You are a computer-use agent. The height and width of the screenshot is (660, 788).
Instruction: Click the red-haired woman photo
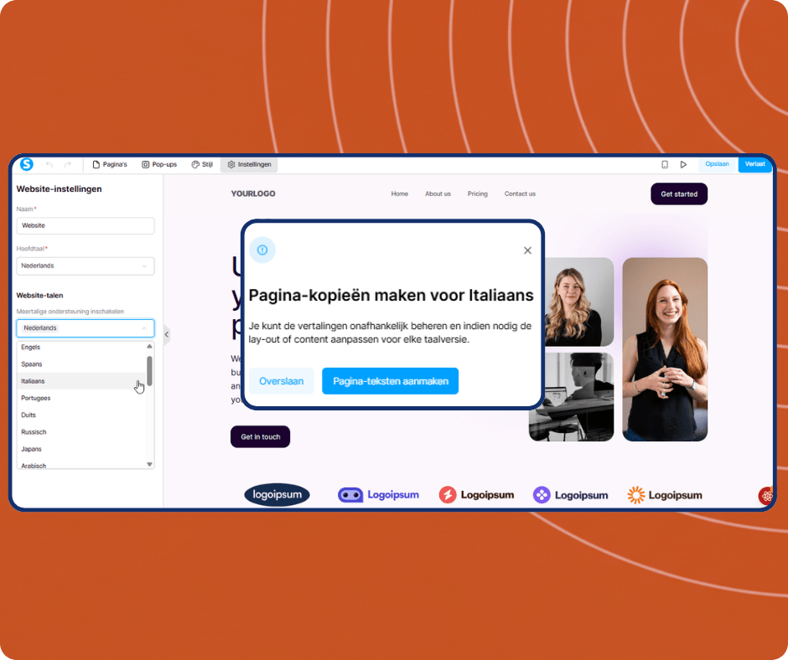pos(665,349)
